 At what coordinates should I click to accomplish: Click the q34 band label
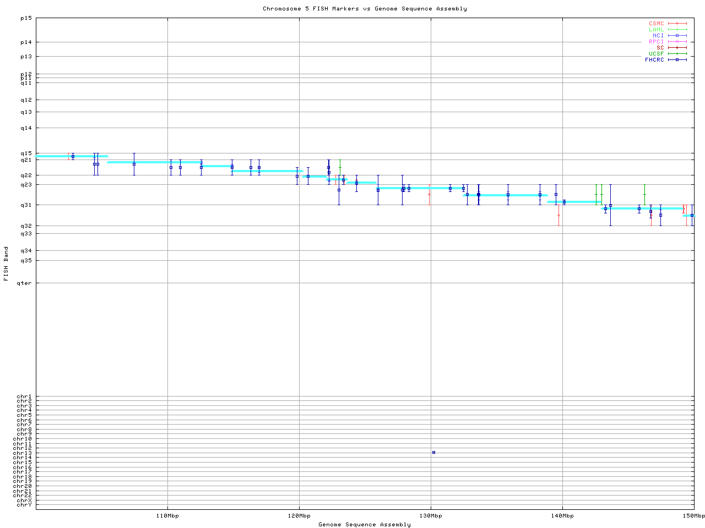(26, 251)
